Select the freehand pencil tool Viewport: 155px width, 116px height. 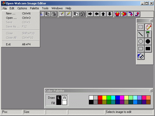pyautogui.click(x=148, y=27)
